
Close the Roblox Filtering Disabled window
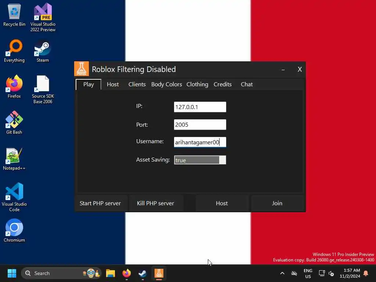pos(300,69)
